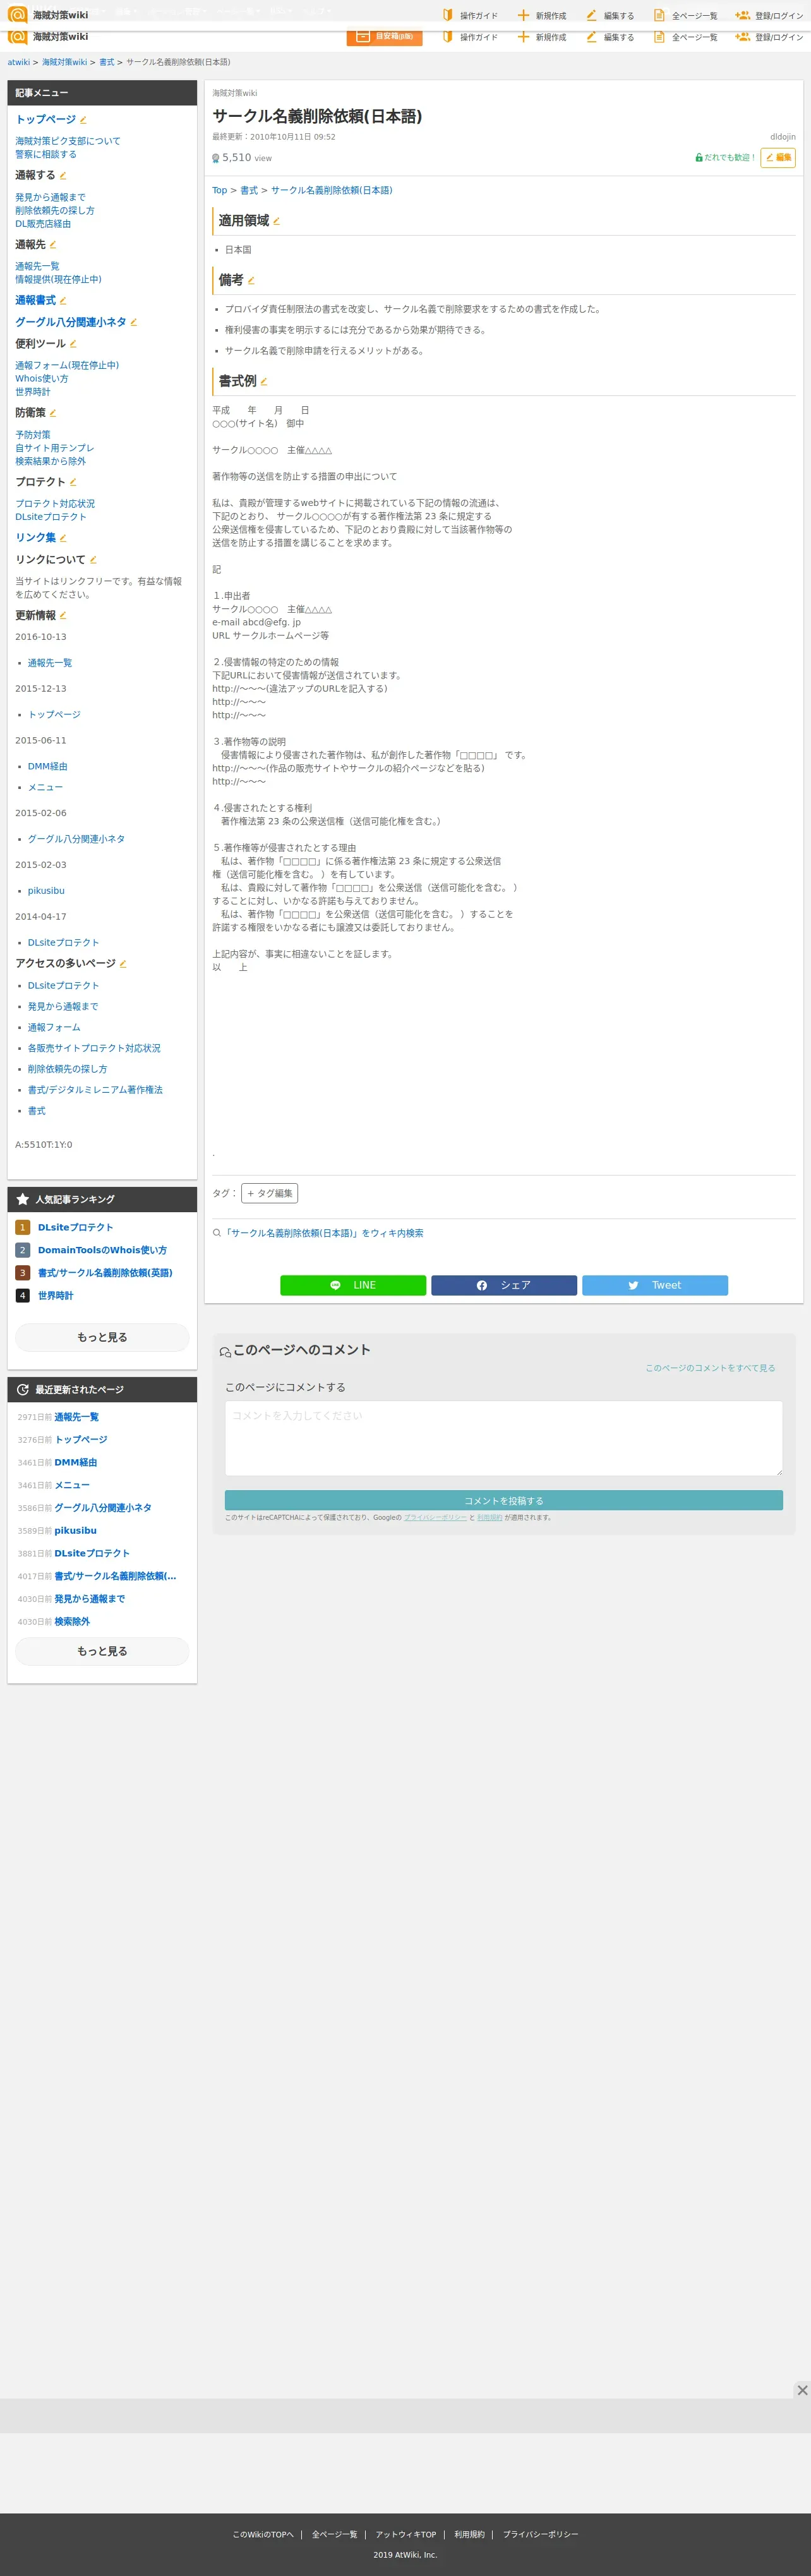
Task: Share the page via green LINE button
Action: (x=353, y=1285)
